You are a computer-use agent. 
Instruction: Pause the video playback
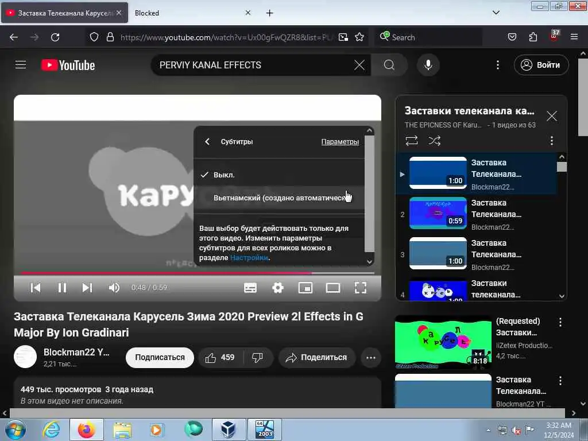click(62, 288)
